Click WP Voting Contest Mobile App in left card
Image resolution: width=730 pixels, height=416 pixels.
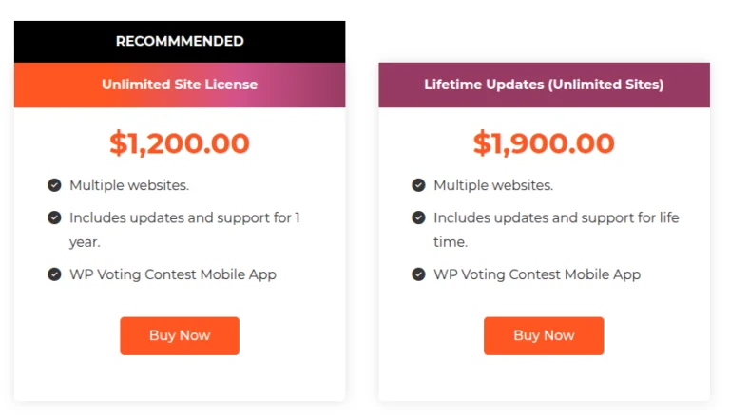click(x=173, y=274)
